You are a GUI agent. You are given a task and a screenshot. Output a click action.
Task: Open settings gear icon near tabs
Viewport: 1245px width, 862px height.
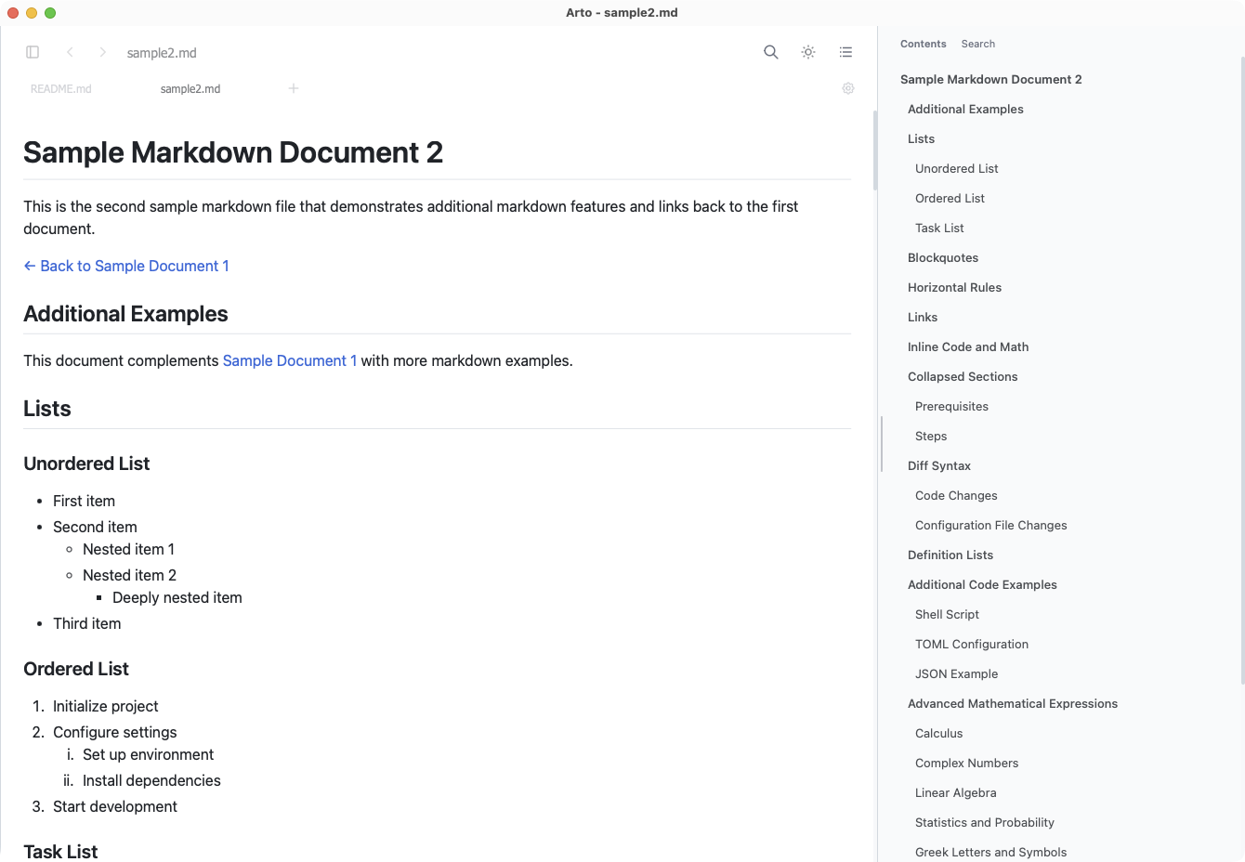(847, 88)
